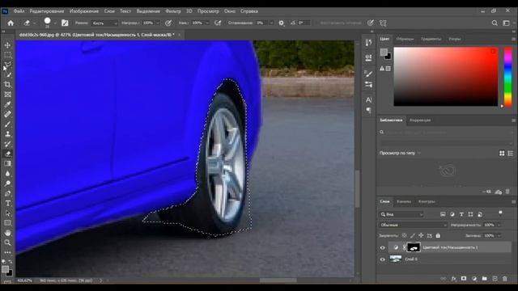Open the opacity value dropdown in options bar
This screenshot has height=291, width=518.
pyautogui.click(x=158, y=23)
